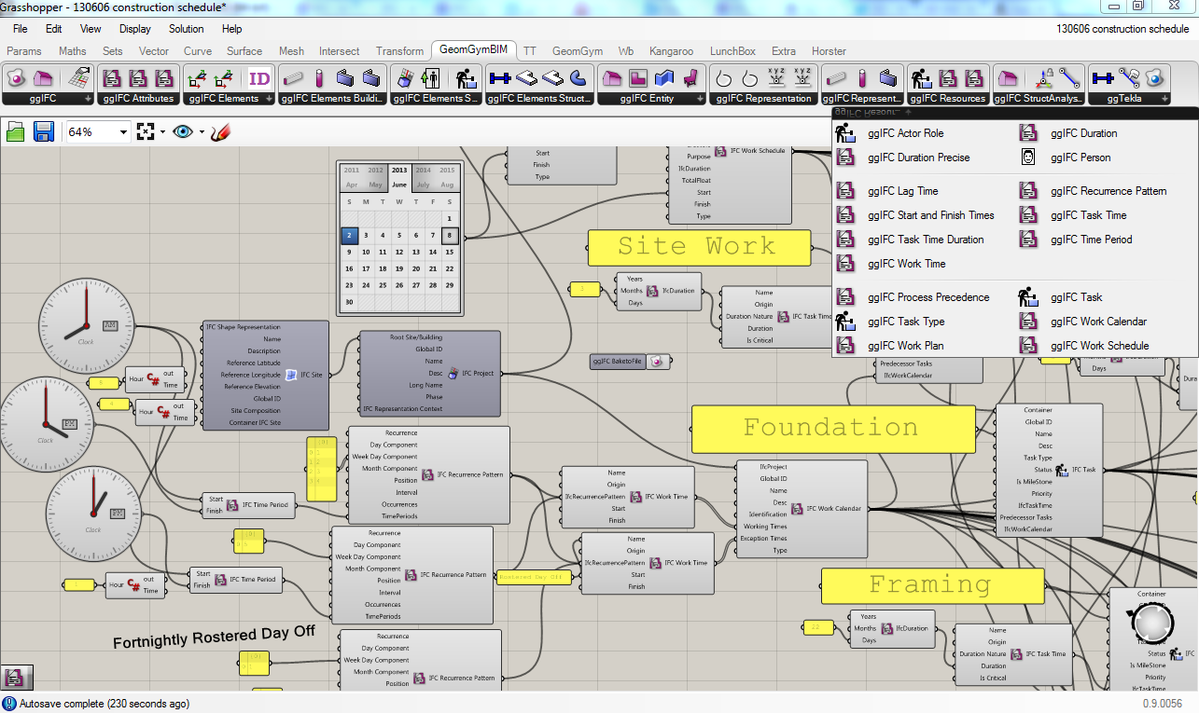This screenshot has width=1199, height=713.
Task: Select the blue folded wall icon in ggIFC Entity
Action: (664, 78)
